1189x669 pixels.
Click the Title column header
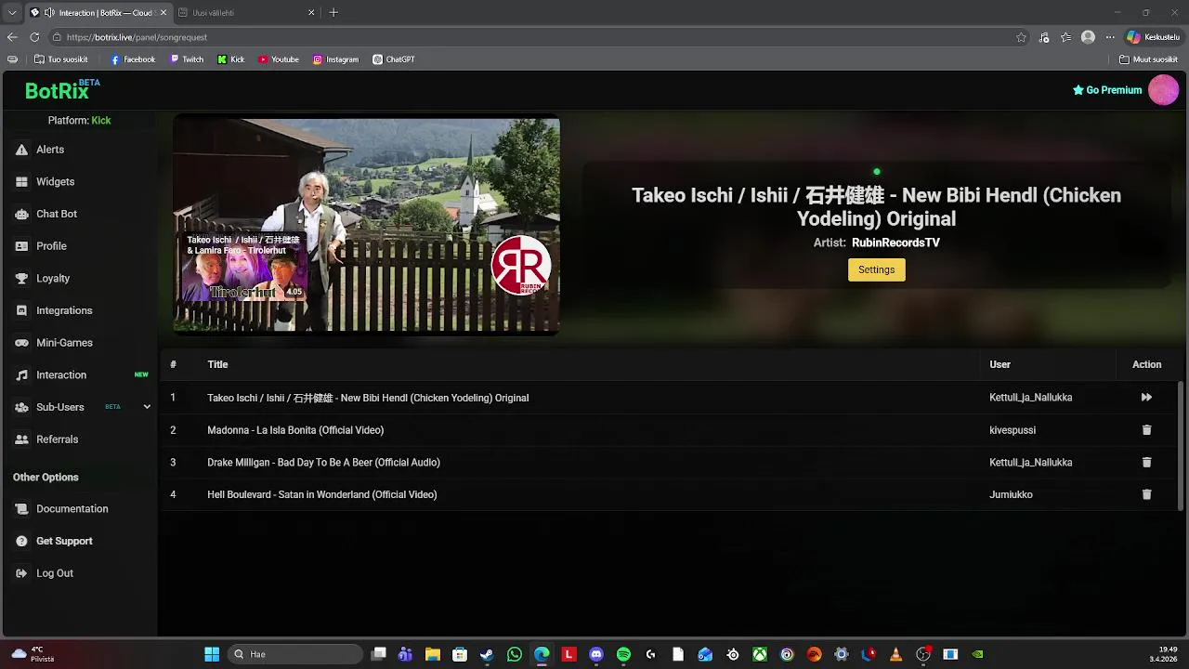click(x=217, y=364)
